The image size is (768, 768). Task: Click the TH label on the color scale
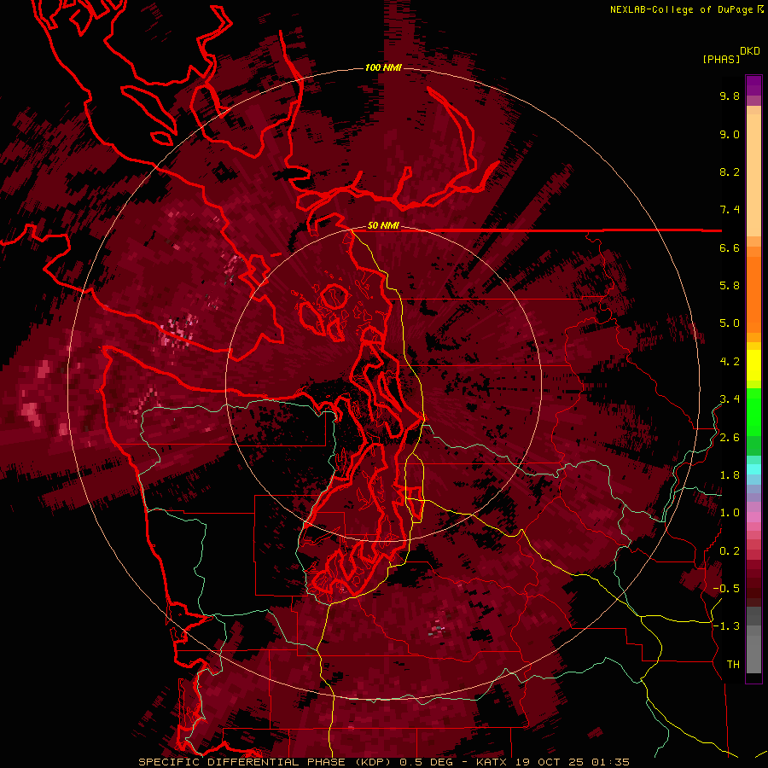[733, 665]
